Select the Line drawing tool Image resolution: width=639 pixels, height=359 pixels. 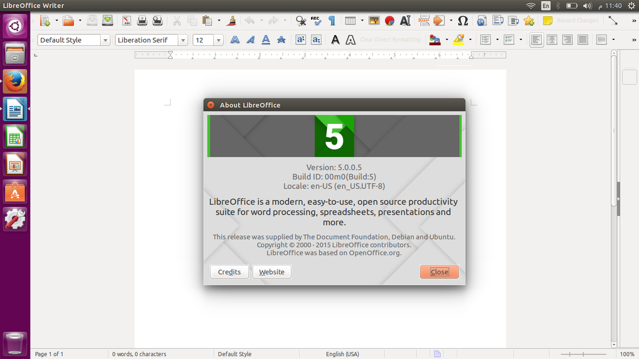pyautogui.click(x=613, y=21)
